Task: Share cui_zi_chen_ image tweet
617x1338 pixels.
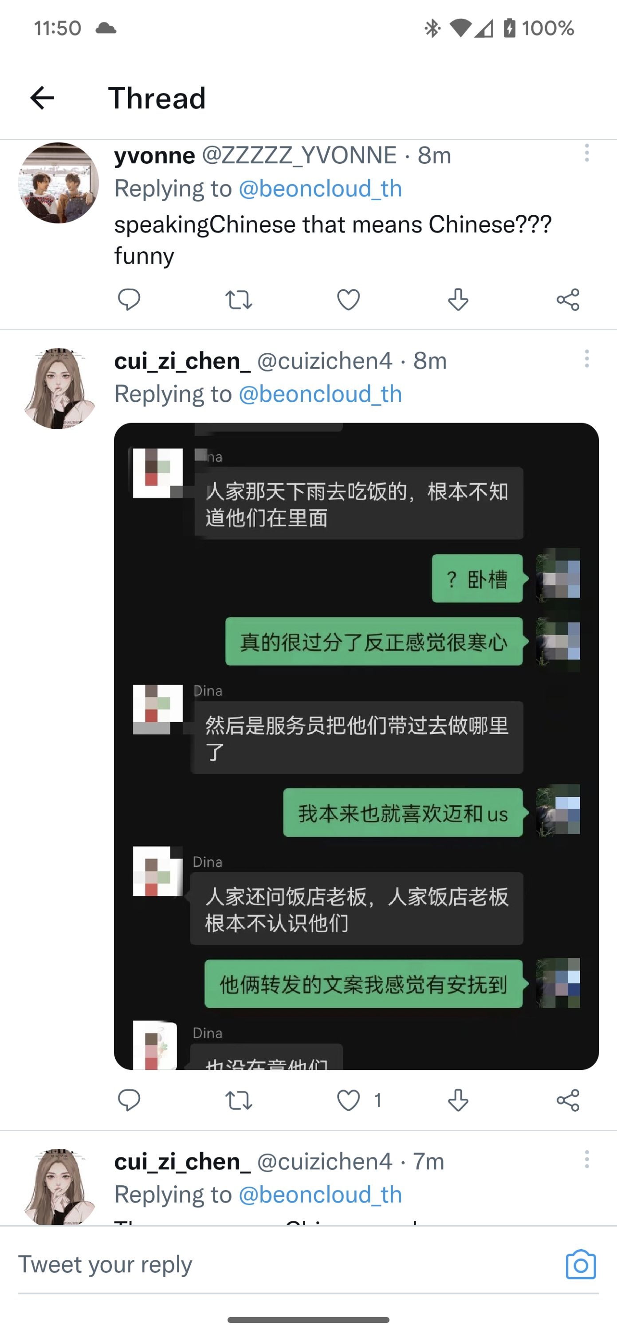Action: pyautogui.click(x=568, y=1100)
